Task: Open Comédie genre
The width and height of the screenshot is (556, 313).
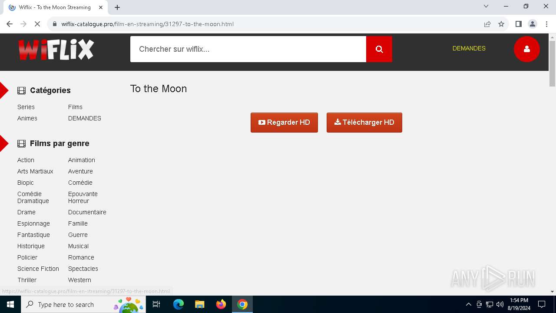Action: pyautogui.click(x=80, y=183)
